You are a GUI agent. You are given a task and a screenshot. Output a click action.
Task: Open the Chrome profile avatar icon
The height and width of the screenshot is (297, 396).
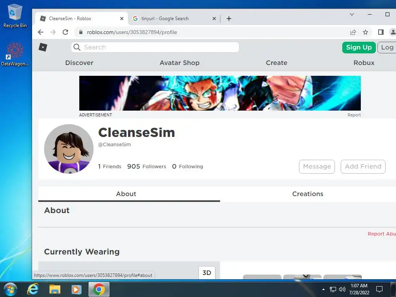393,32
